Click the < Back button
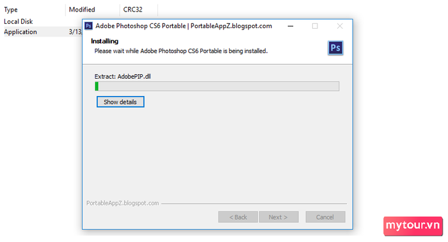This screenshot has width=448, height=242. (238, 217)
